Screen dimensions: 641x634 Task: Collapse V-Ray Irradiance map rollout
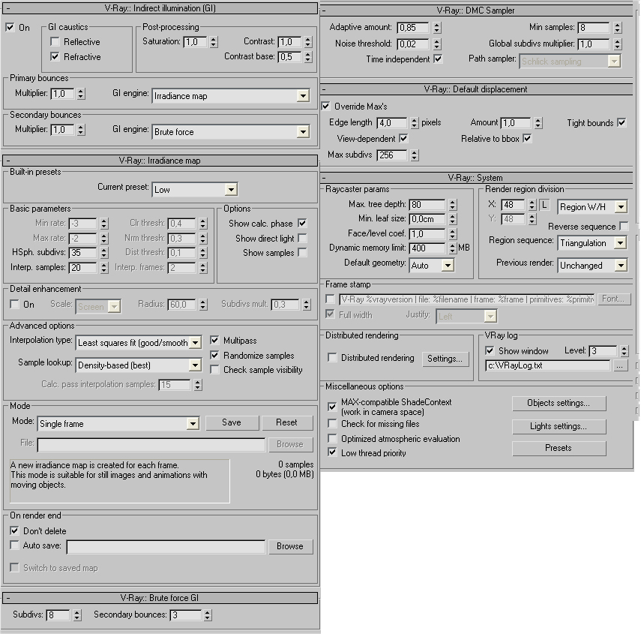(x=160, y=161)
